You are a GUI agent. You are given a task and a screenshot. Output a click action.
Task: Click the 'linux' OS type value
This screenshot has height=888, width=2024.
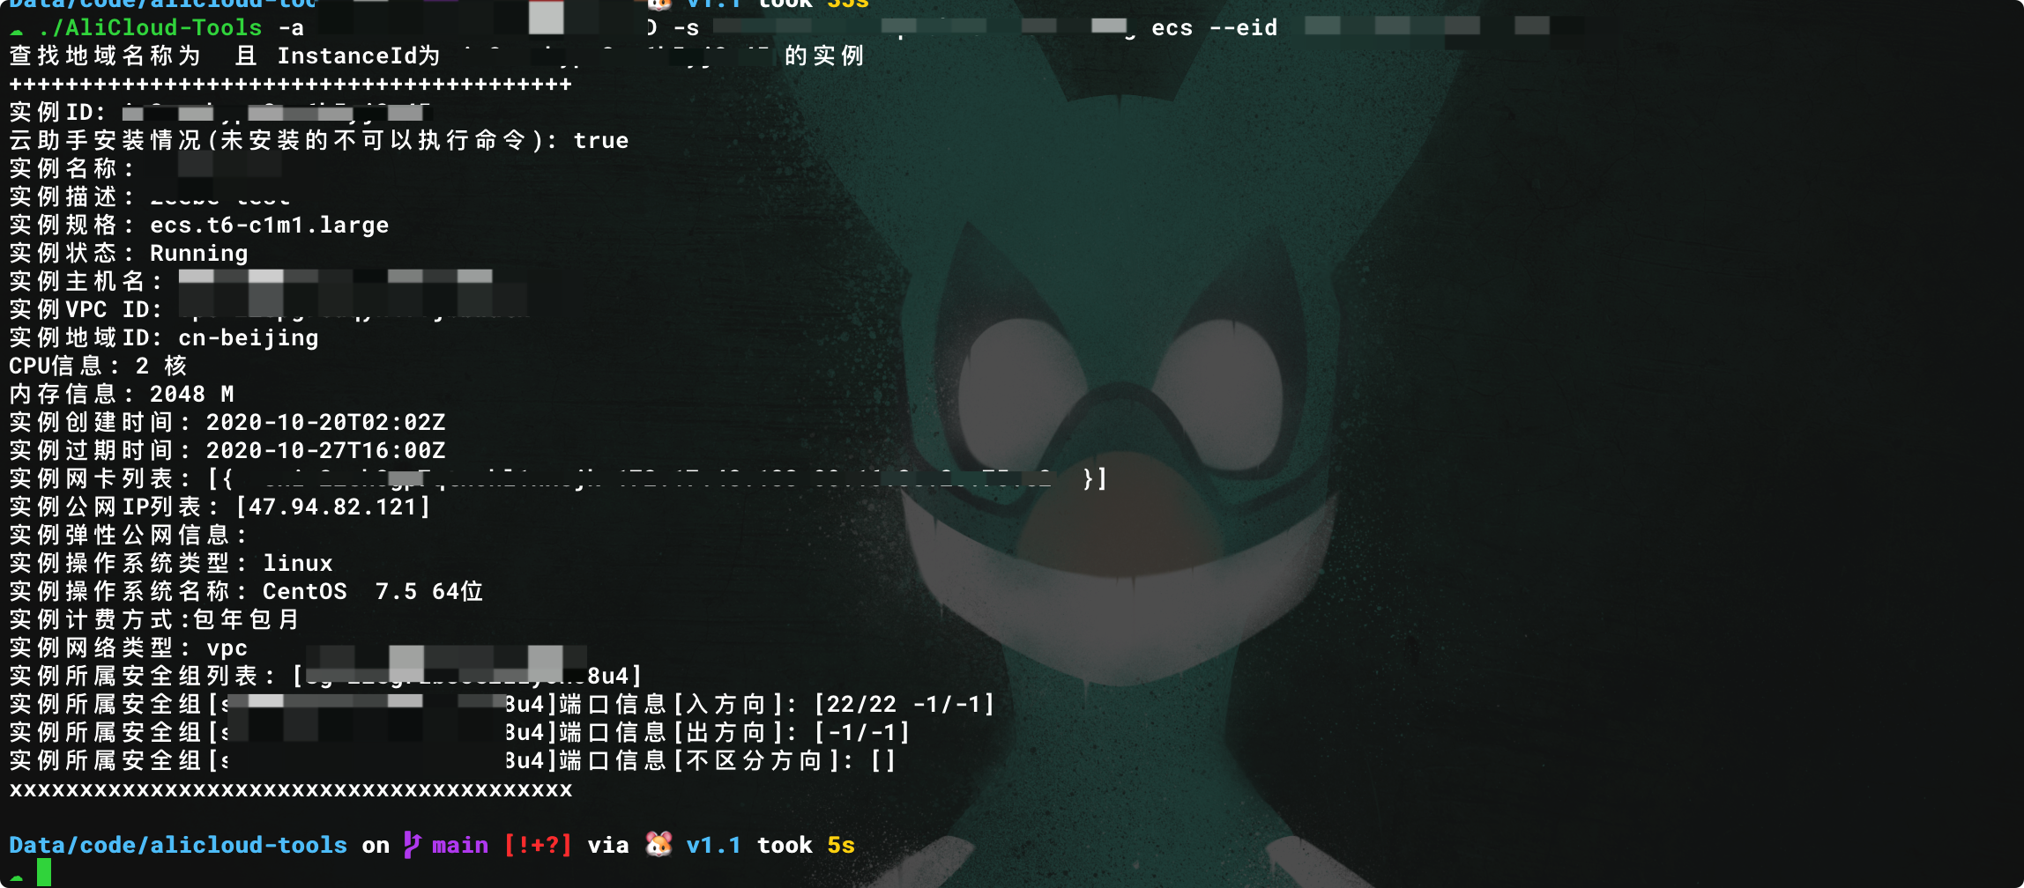[298, 564]
